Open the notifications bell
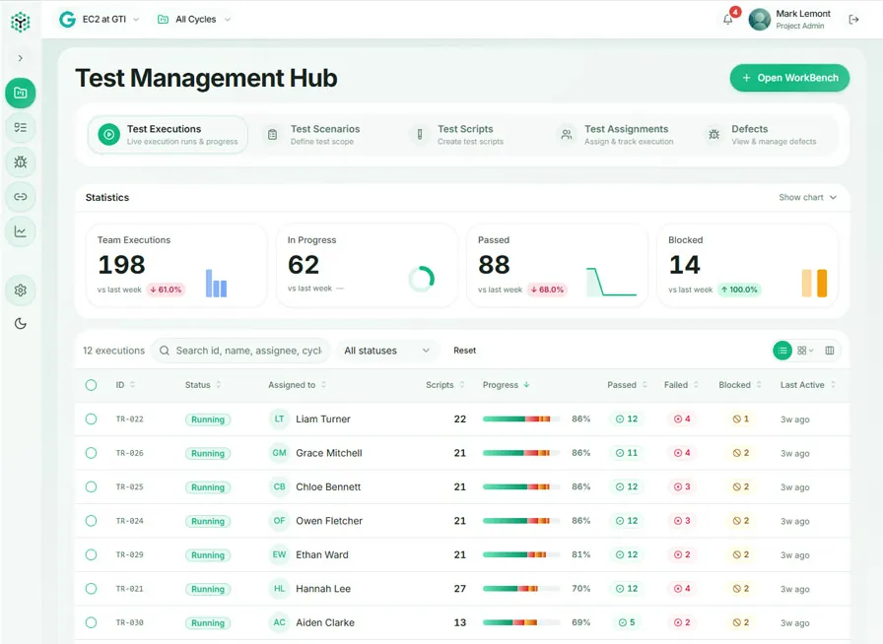The height and width of the screenshot is (644, 883). tap(727, 20)
